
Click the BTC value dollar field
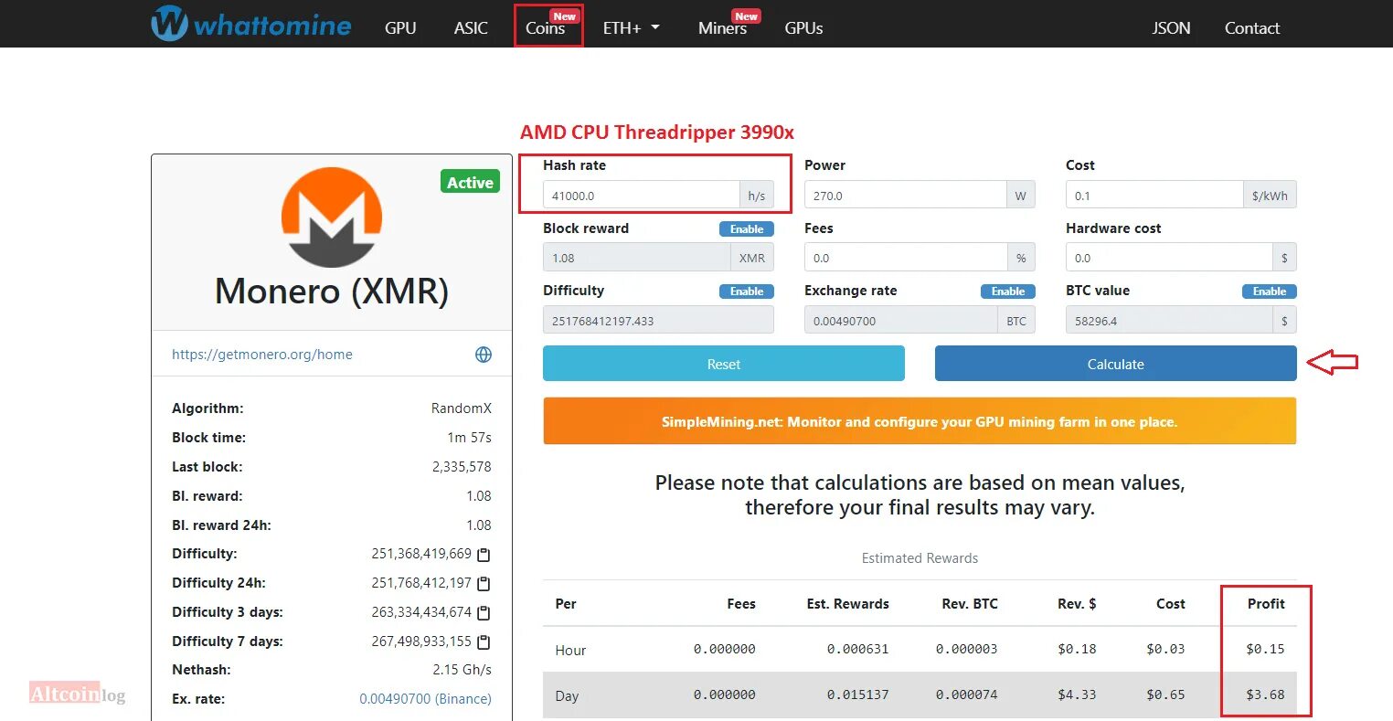pos(1168,320)
